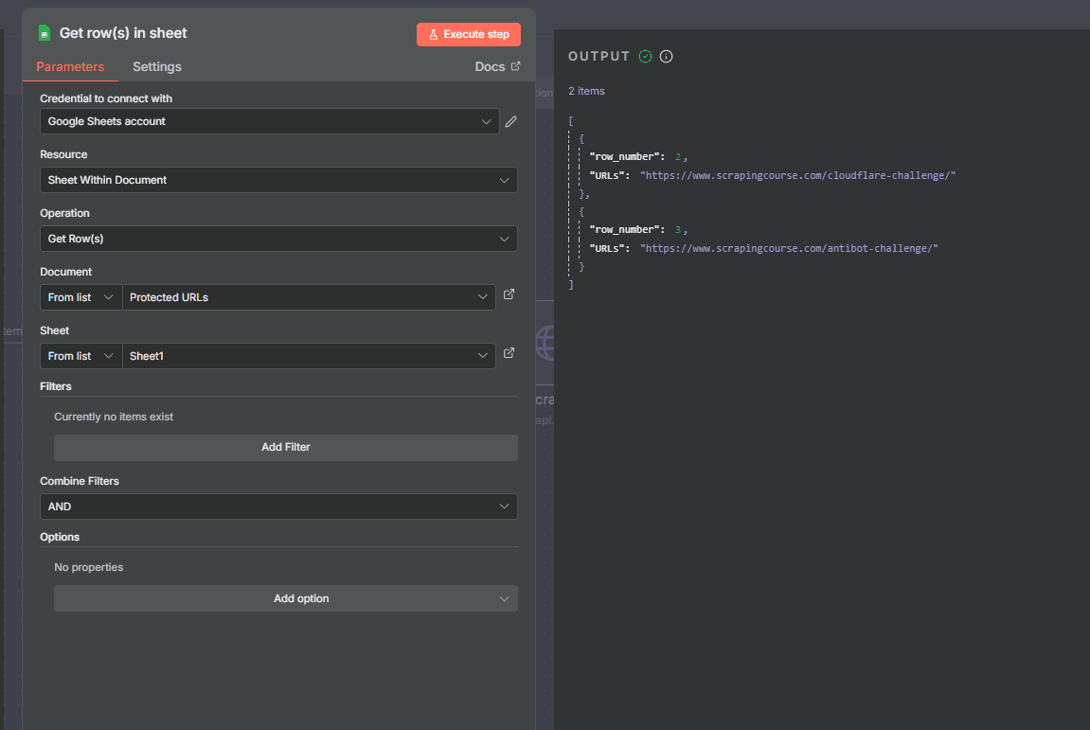Switch to the Parameters tab

click(x=70, y=66)
